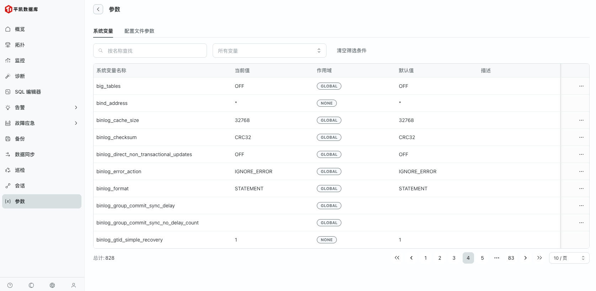Viewport: 596px width, 291px height.
Task: Switch to 配置文件参数 tab
Action: (139, 31)
